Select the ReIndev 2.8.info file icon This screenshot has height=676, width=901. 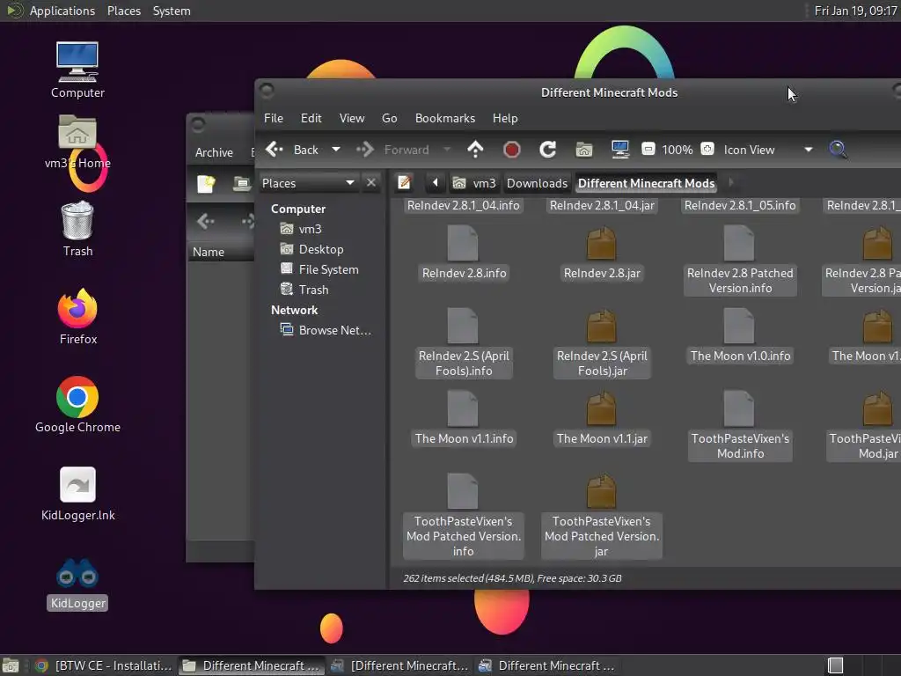(463, 244)
